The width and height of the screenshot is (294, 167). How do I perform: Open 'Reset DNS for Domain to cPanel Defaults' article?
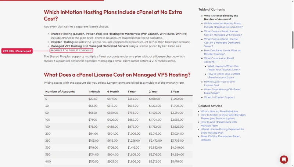220,138
